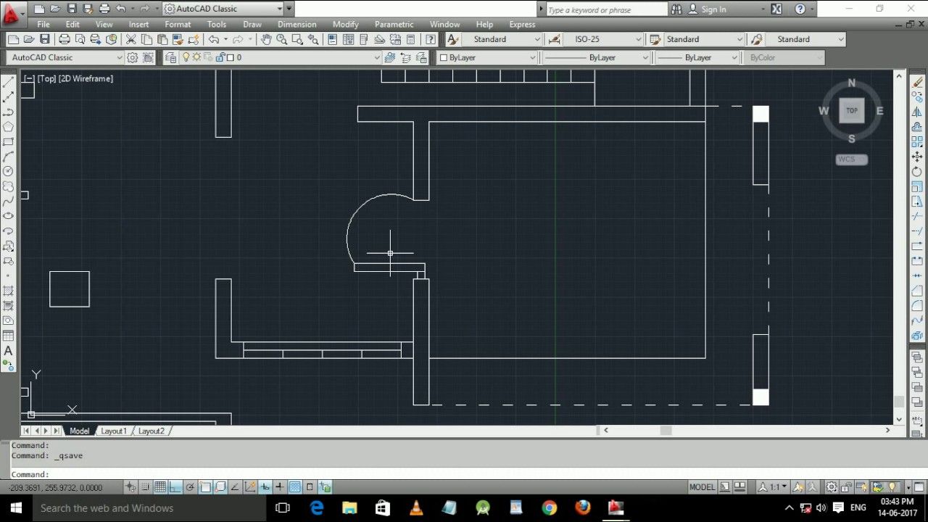Click the keyword search field

(x=606, y=9)
